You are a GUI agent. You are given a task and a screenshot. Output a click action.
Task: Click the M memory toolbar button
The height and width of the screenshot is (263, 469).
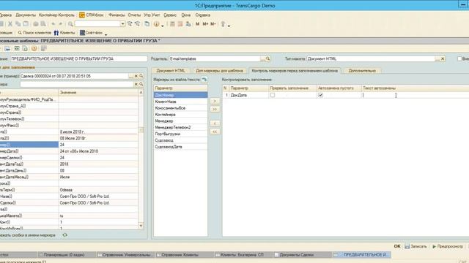pyautogui.click(x=197, y=24)
